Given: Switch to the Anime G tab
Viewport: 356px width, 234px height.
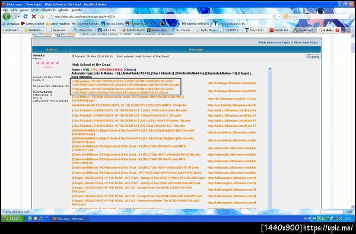Looking at the screenshot, I should tap(305, 30).
